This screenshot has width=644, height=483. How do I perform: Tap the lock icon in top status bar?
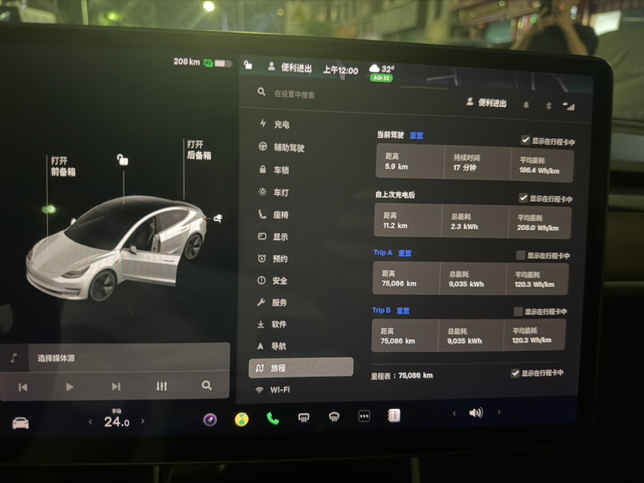click(248, 65)
